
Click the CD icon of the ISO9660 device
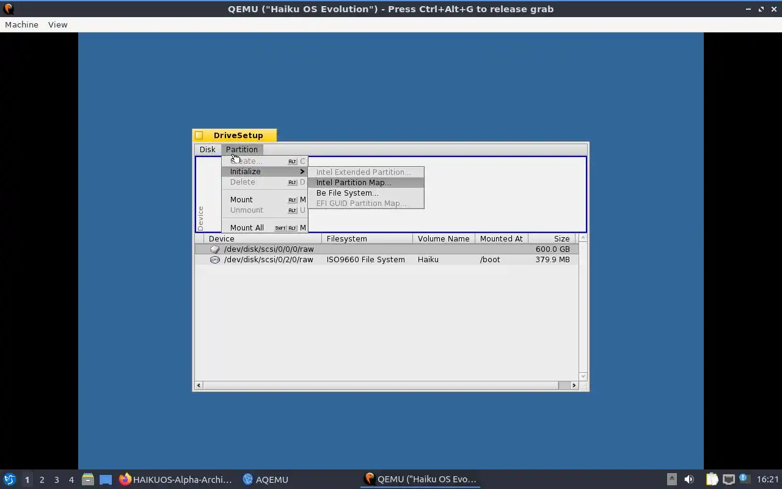(x=214, y=260)
